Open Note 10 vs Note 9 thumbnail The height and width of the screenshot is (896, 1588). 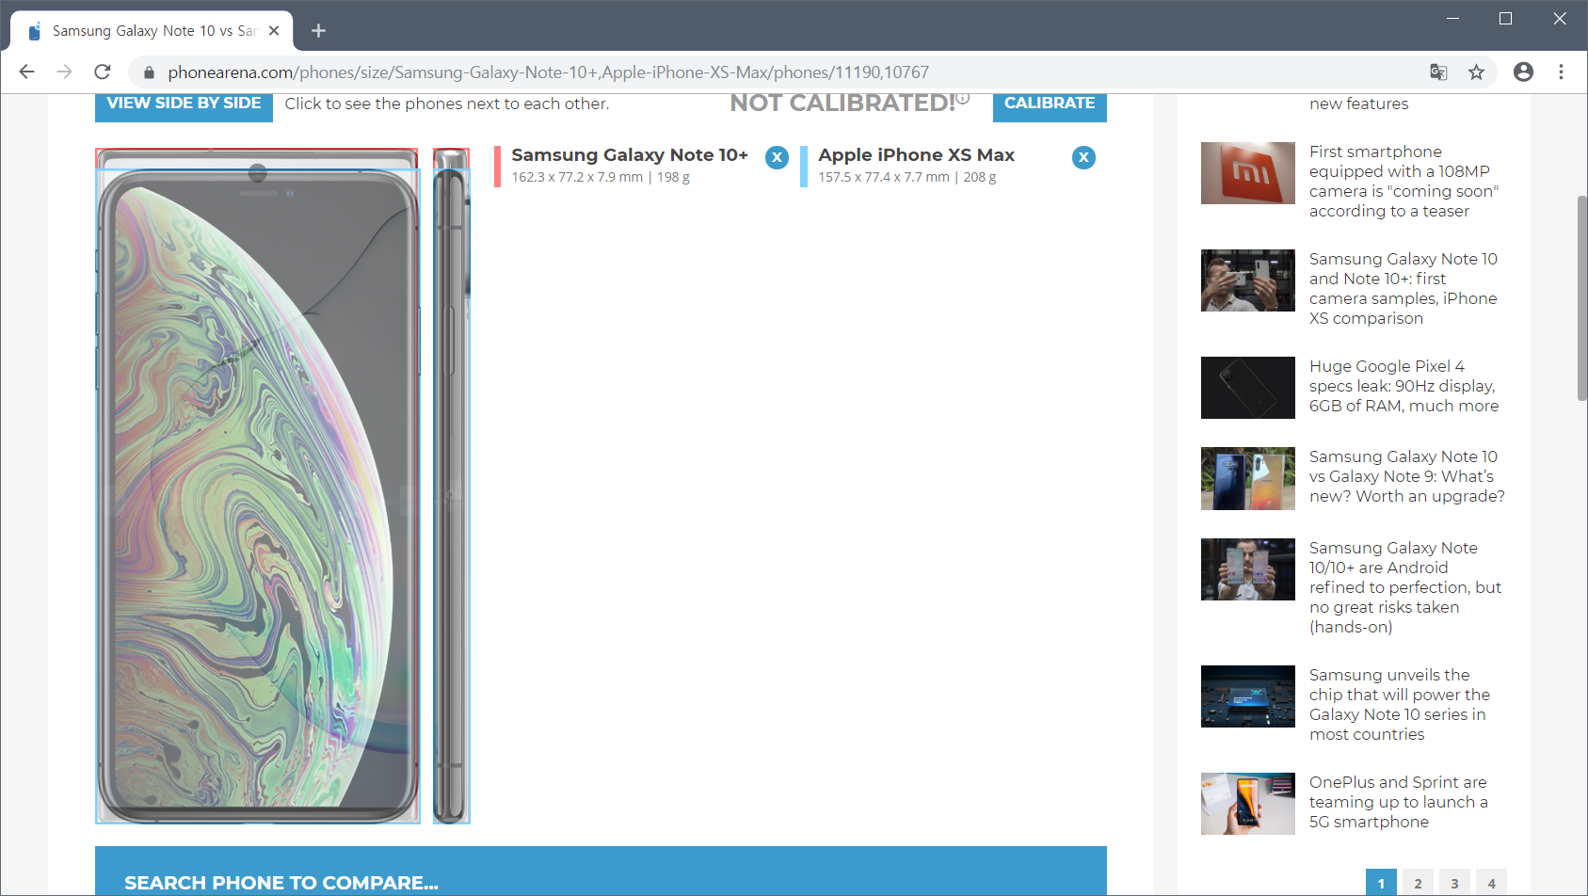click(x=1247, y=479)
